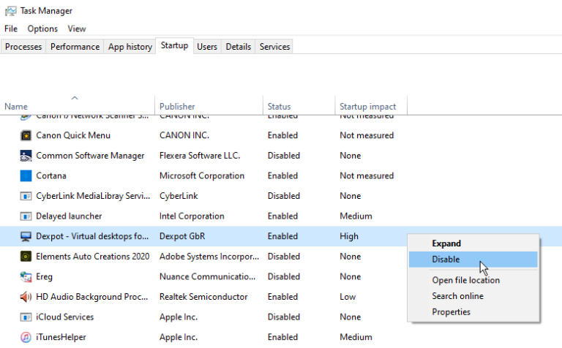The width and height of the screenshot is (562, 348).
Task: Click the Canon Quick Menu icon
Action: pos(26,135)
